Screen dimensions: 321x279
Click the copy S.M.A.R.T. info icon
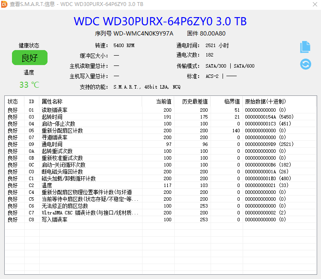point(305,47)
